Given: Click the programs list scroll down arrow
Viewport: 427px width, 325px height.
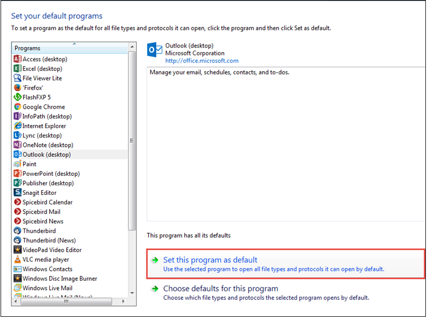Looking at the screenshot, I should (x=132, y=293).
